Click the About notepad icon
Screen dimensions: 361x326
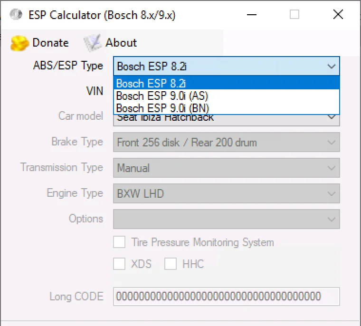point(93,43)
